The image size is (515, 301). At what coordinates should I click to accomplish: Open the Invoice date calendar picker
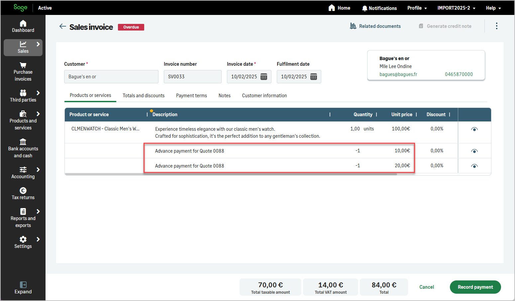264,77
